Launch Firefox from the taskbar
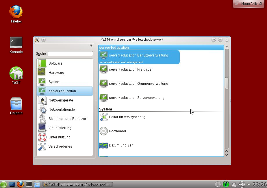The width and height of the screenshot is (267, 188). coord(20,184)
